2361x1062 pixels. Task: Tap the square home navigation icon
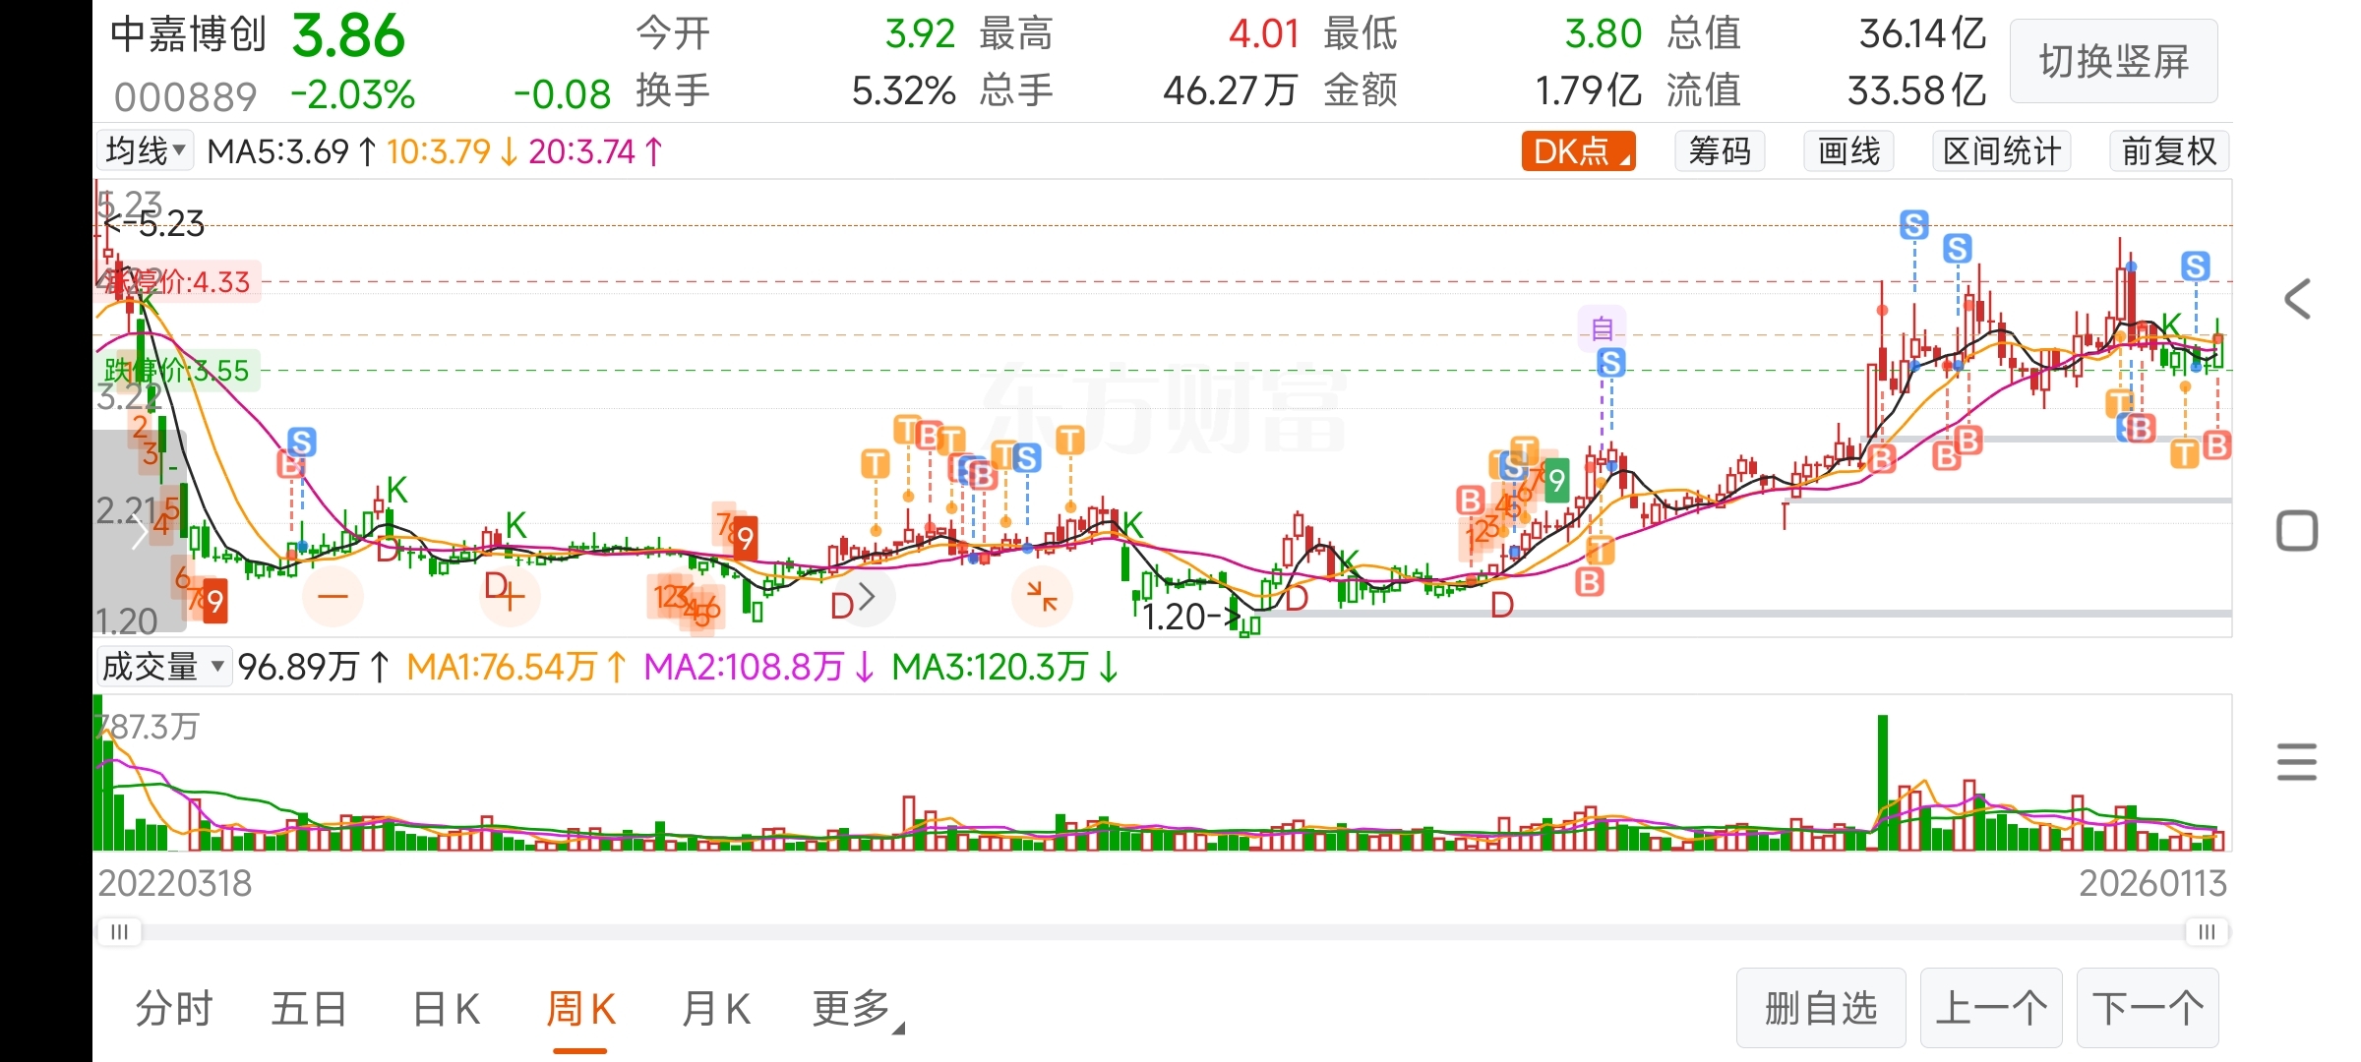click(2298, 531)
